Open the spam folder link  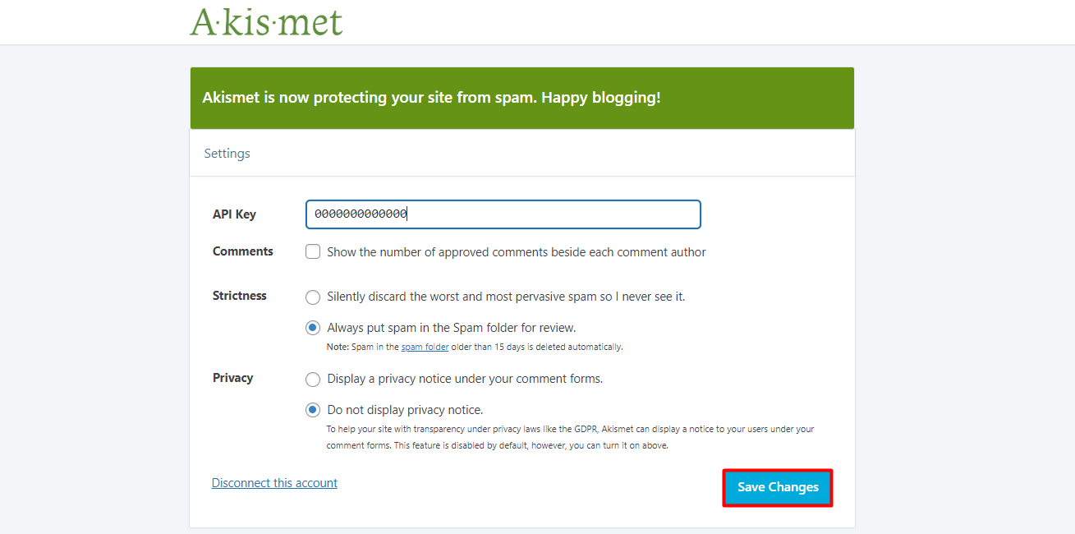[425, 347]
